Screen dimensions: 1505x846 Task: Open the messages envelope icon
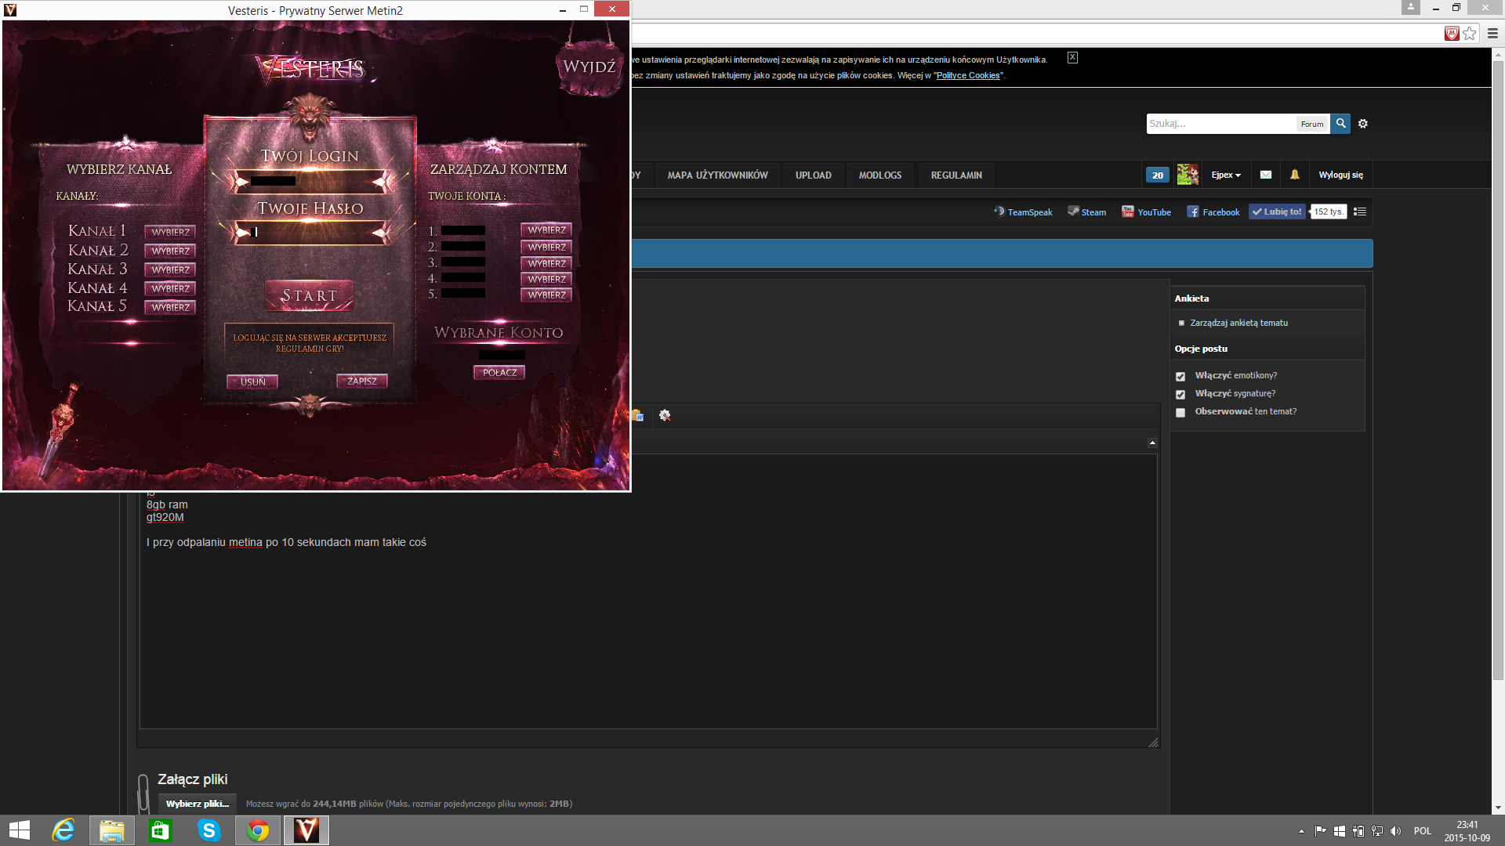click(x=1266, y=175)
